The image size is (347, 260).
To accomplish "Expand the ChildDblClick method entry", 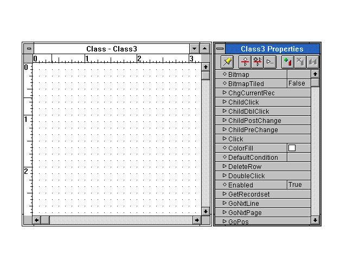I will [x=224, y=111].
